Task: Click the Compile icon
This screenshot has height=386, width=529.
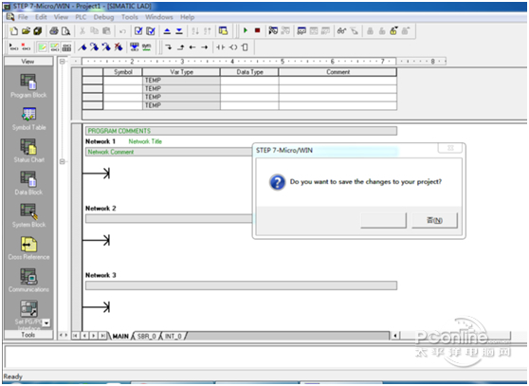Action: [138, 31]
